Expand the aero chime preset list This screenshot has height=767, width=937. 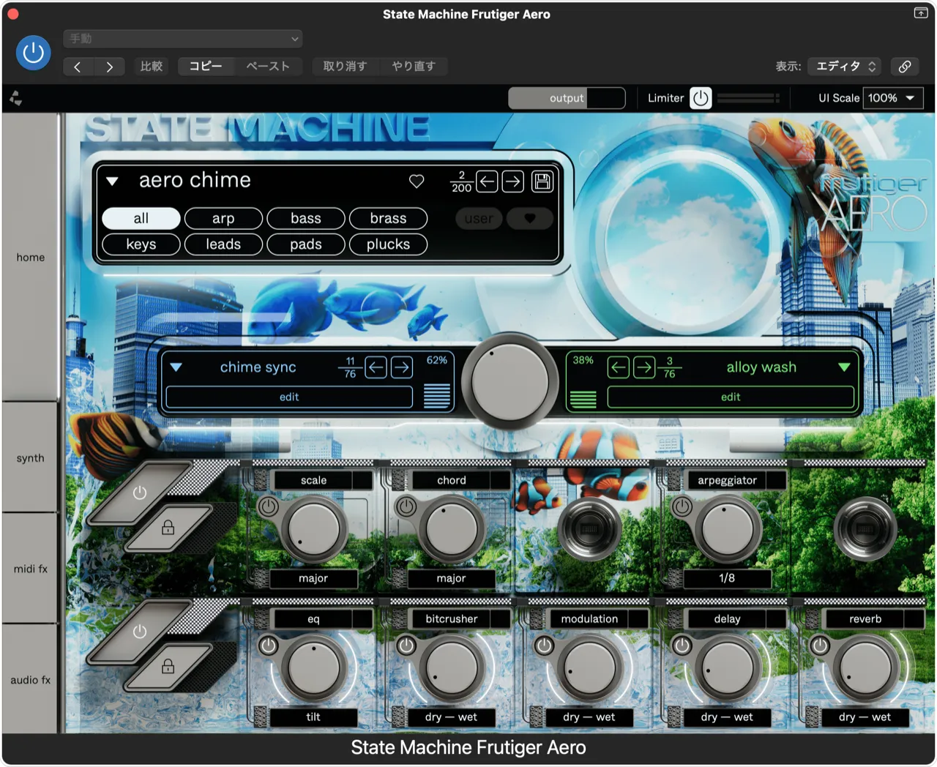[113, 181]
